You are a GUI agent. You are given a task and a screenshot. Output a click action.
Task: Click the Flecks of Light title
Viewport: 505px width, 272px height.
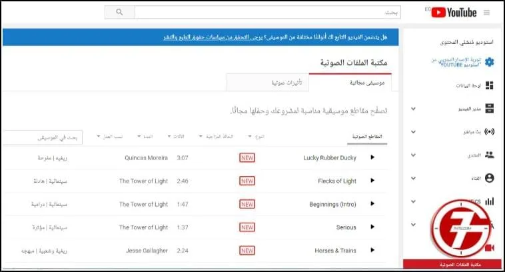[337, 181]
